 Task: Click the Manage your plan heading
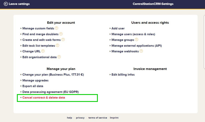[x=61, y=69]
